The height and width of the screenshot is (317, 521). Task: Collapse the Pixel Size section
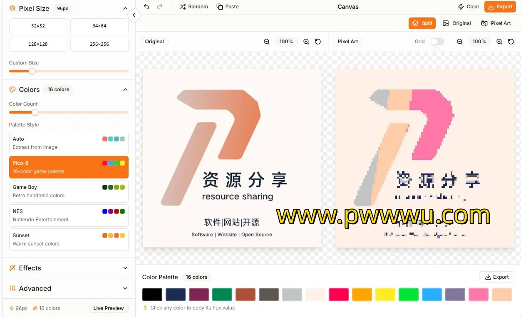(125, 8)
